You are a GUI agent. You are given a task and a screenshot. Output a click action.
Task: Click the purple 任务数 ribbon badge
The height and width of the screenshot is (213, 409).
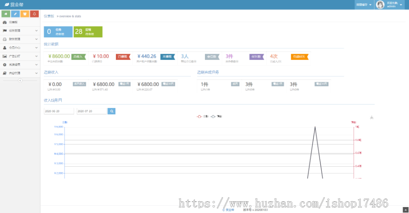pyautogui.click(x=257, y=57)
